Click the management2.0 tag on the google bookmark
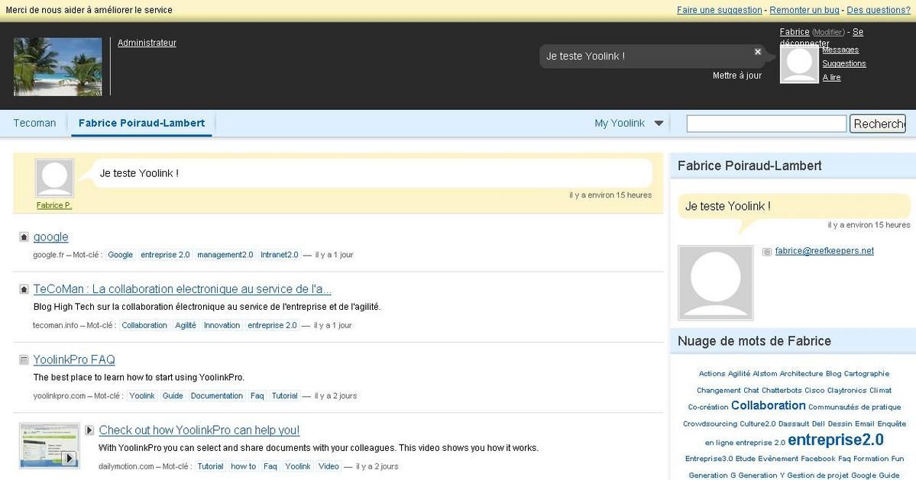This screenshot has height=480, width=916. coord(225,255)
